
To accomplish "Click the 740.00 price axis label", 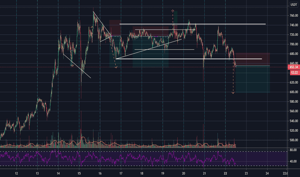I will [x=294, y=25].
